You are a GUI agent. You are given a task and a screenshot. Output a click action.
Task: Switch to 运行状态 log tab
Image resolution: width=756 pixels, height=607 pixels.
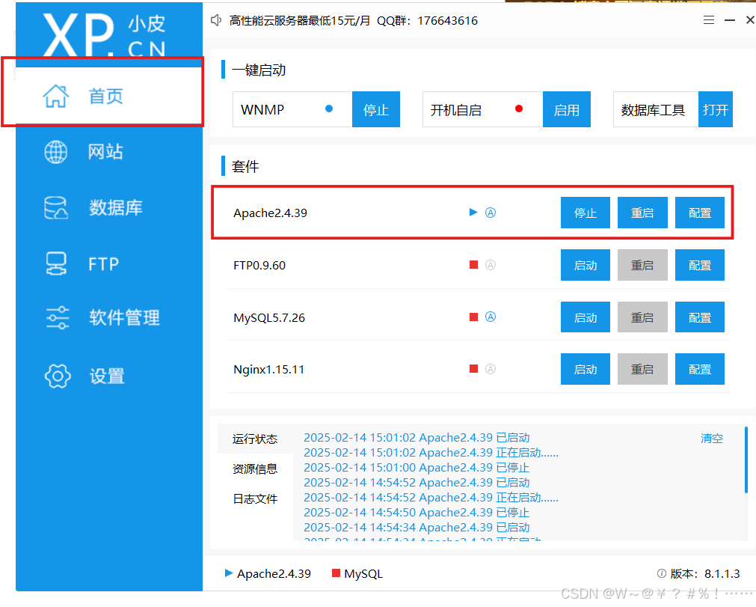pos(255,439)
